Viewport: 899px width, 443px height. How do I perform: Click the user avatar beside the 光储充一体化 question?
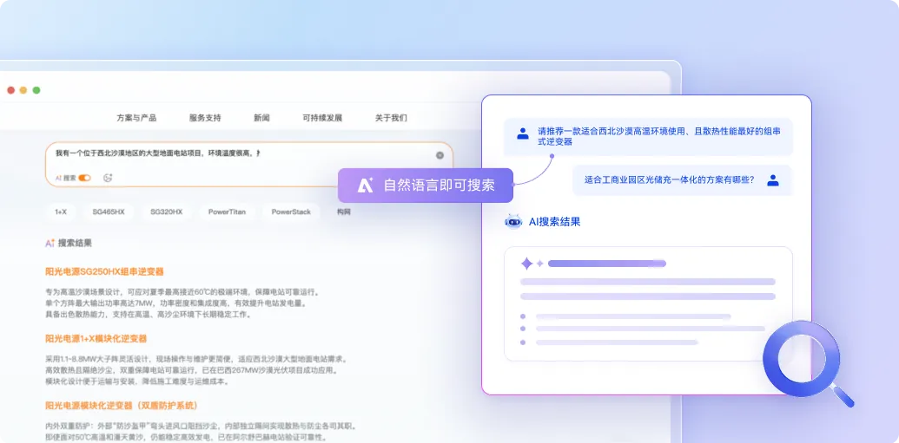pos(773,180)
